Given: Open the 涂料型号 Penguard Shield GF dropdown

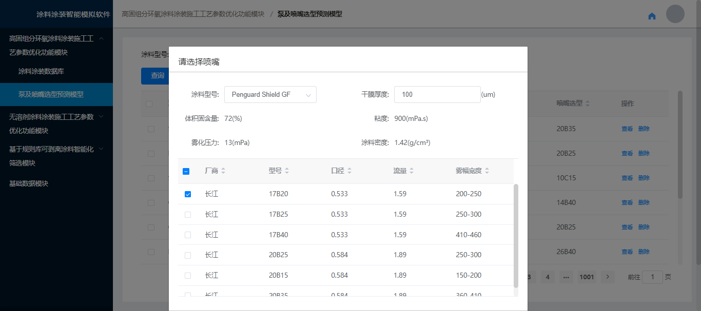Looking at the screenshot, I should [270, 95].
